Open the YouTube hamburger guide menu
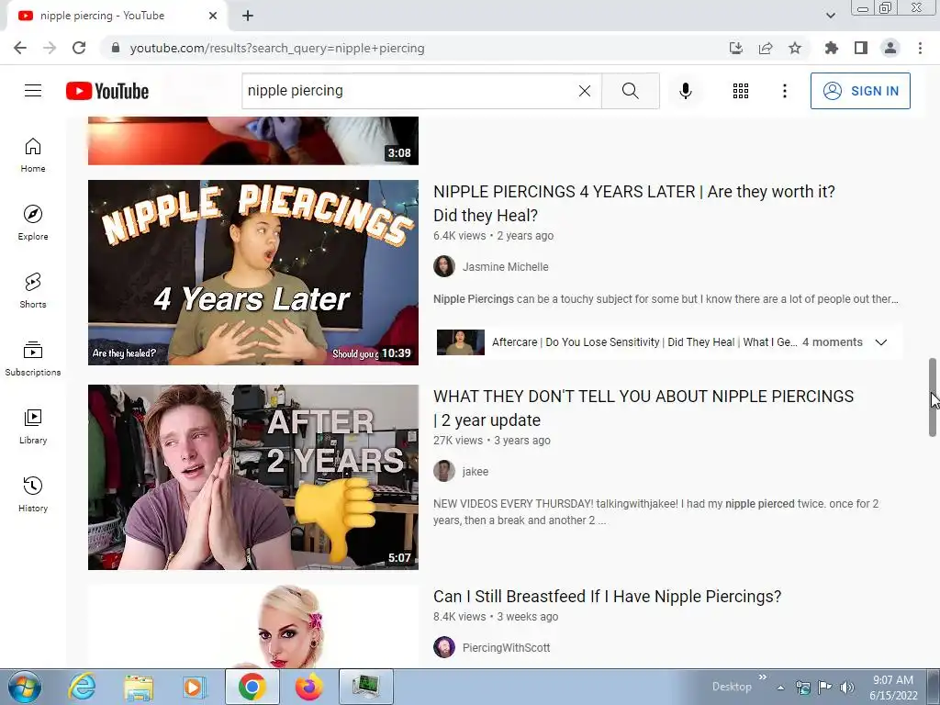The image size is (940, 705). pyautogui.click(x=33, y=91)
